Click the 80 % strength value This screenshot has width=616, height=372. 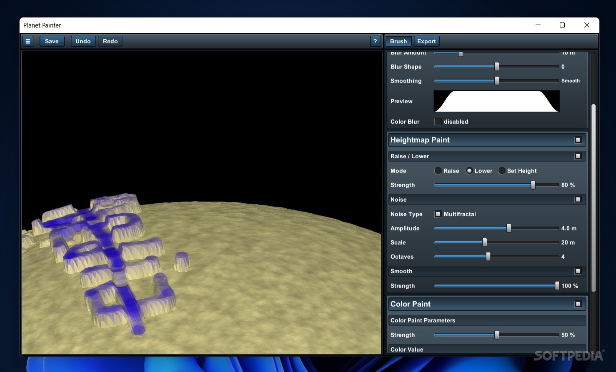click(568, 185)
